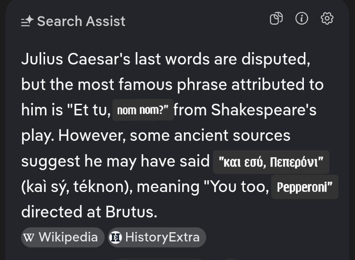Click the Search Assist heading
Image resolution: width=355 pixels, height=260 pixels.
81,21
